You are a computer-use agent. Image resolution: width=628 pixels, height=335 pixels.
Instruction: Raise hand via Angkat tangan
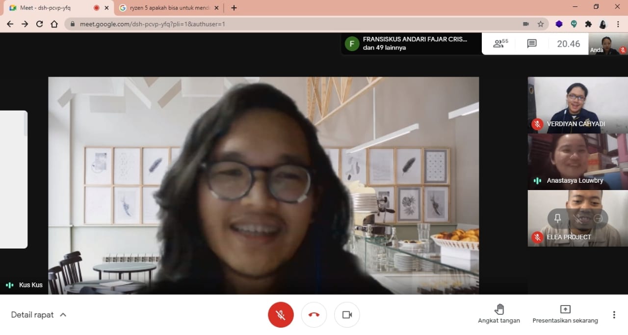point(499,314)
